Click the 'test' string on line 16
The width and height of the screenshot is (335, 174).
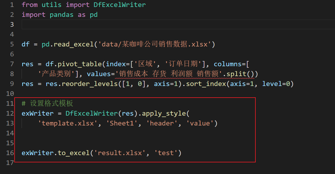pyautogui.click(x=166, y=153)
